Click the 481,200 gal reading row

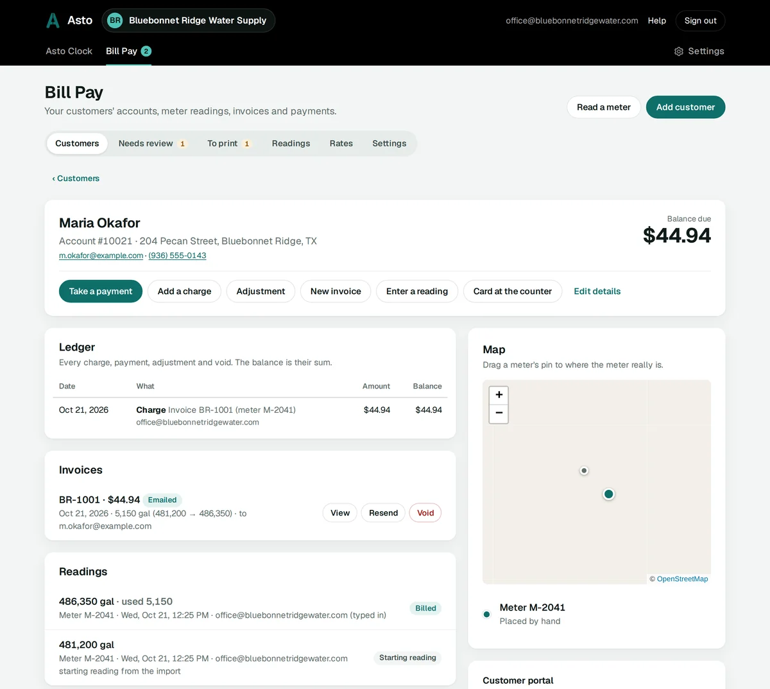coord(250,658)
